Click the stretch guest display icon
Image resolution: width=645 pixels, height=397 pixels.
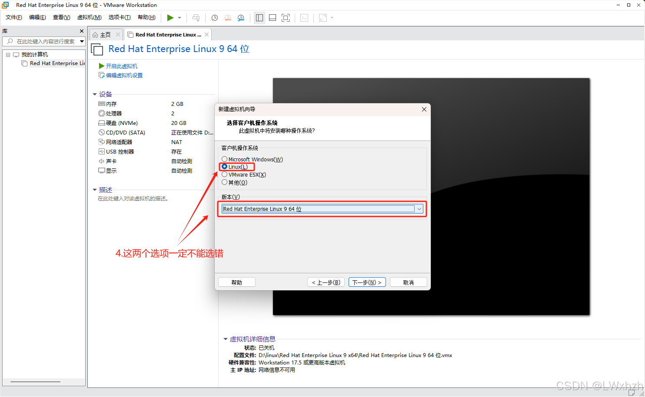tap(323, 18)
